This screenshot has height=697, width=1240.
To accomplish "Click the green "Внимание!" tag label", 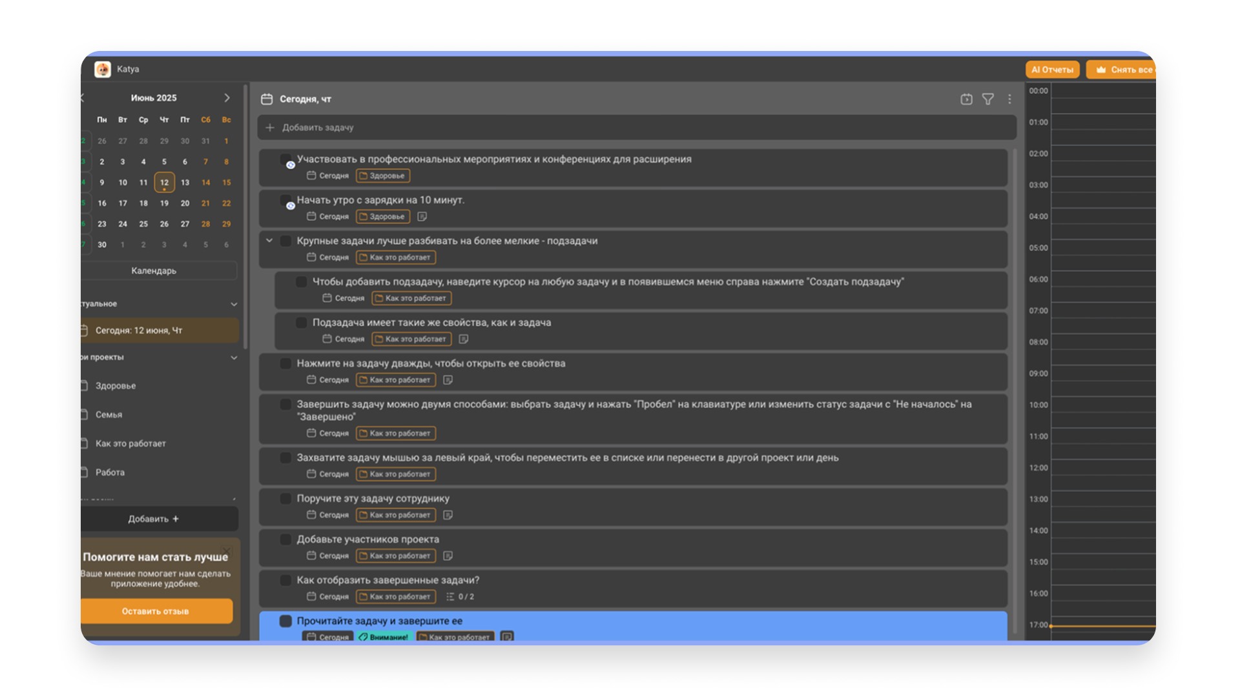I will (385, 637).
